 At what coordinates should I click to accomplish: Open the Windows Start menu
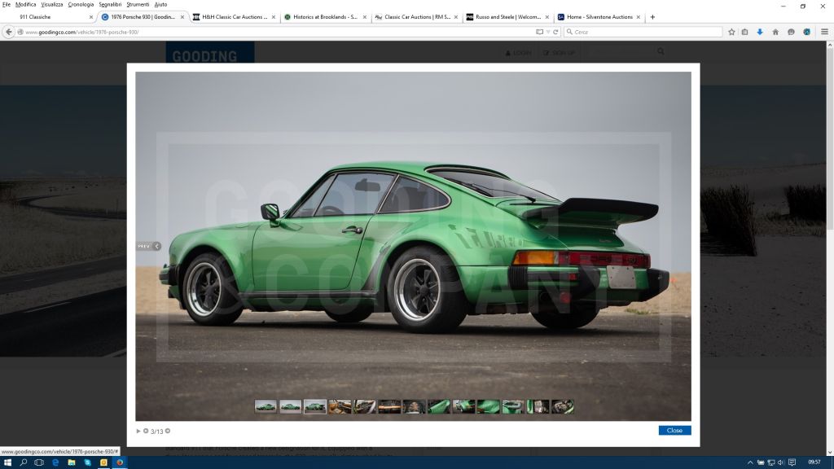coord(7,462)
